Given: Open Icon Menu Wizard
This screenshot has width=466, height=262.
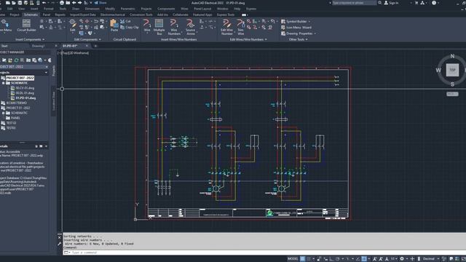Looking at the screenshot, I should pyautogui.click(x=296, y=28).
